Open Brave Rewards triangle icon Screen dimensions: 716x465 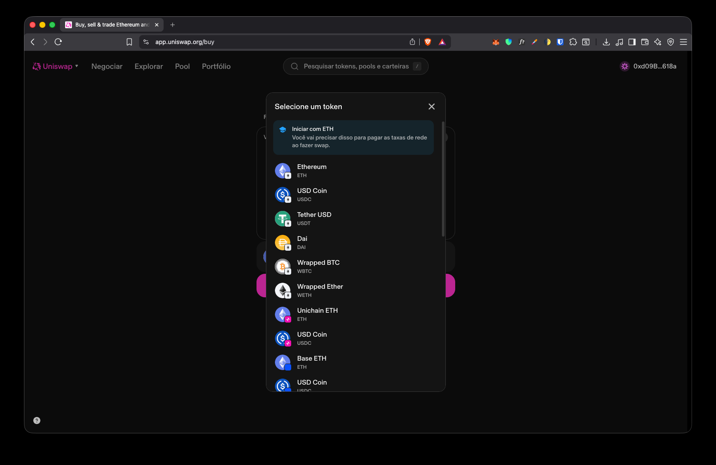point(442,42)
